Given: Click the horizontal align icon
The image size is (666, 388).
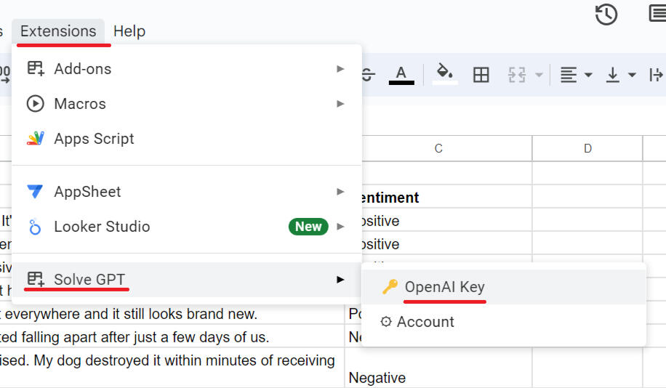Looking at the screenshot, I should 569,74.
